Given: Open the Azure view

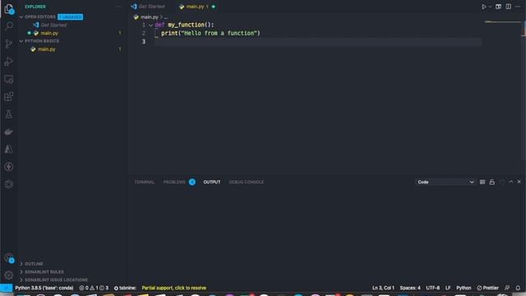Looking at the screenshot, I should pyautogui.click(x=9, y=149).
